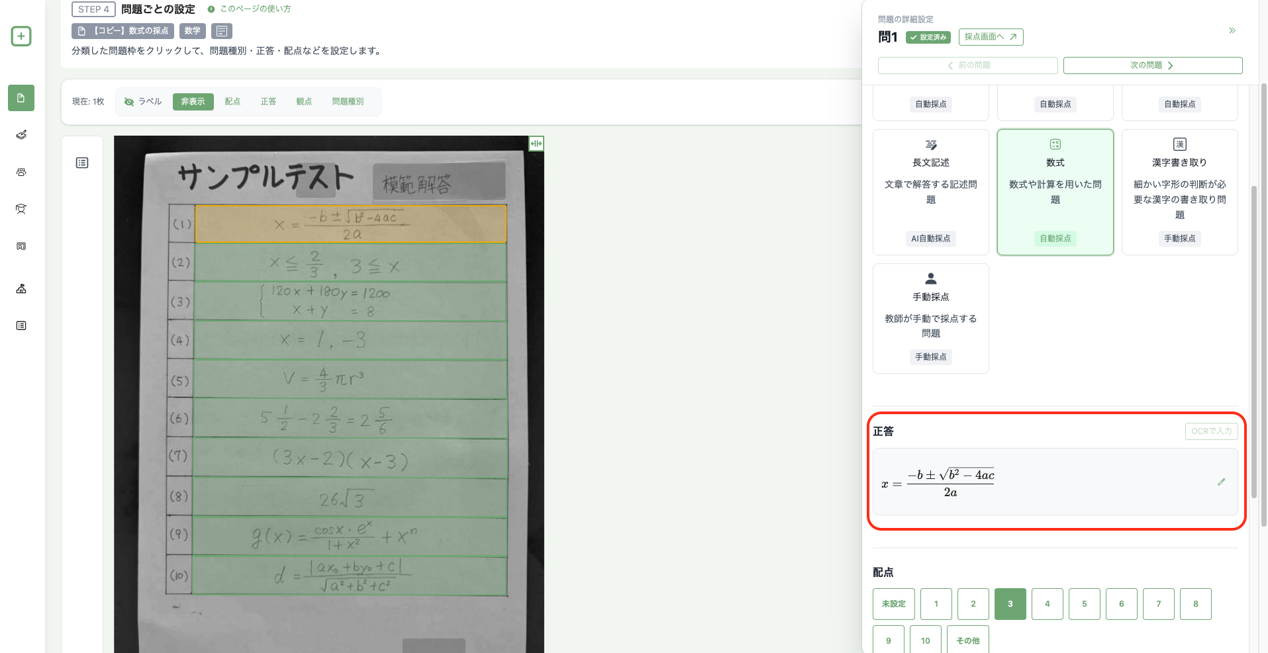Select answer box (3) simultaneous equations
1268x653 pixels.
[x=351, y=302]
